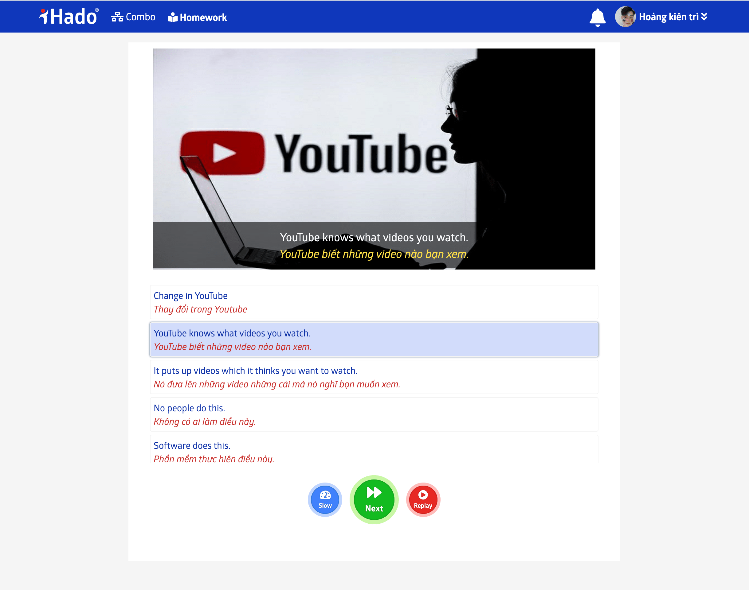Open the notification bell
This screenshot has height=590, width=749.
coord(597,17)
